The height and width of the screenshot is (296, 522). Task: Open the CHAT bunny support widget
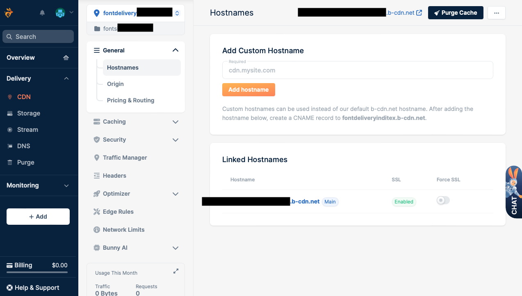tap(514, 192)
